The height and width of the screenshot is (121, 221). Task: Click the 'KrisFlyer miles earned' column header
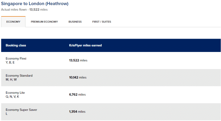pos(85,45)
